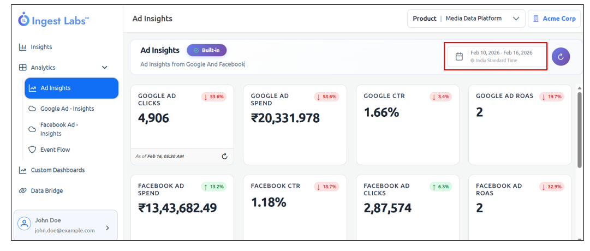Click the Custom Dashboards chart icon
Viewport: 590px width, 251px height.
(22, 170)
